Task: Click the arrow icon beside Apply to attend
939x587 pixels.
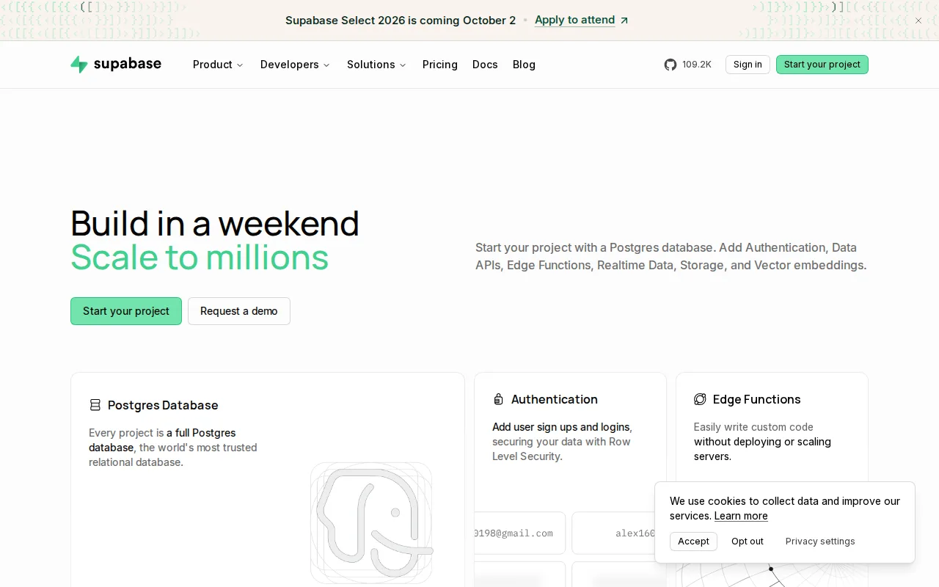Action: click(624, 21)
